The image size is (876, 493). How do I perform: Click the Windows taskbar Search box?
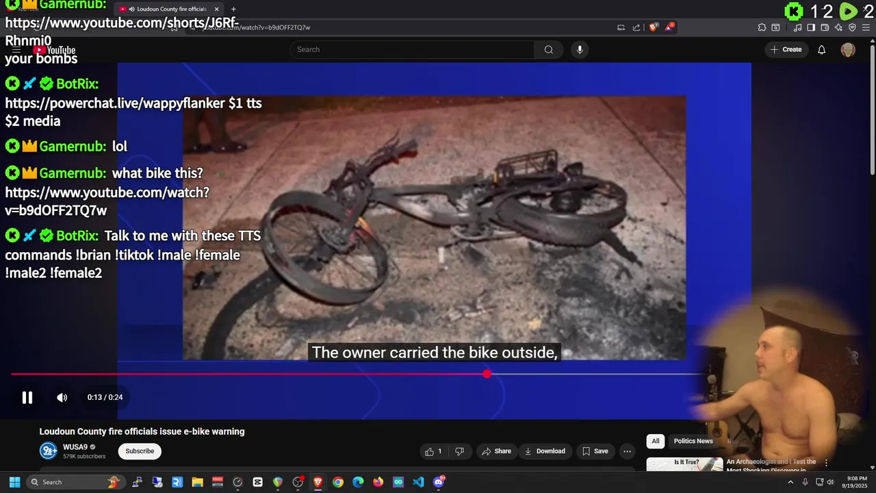tap(75, 482)
